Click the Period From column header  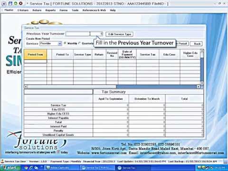coord(35,55)
